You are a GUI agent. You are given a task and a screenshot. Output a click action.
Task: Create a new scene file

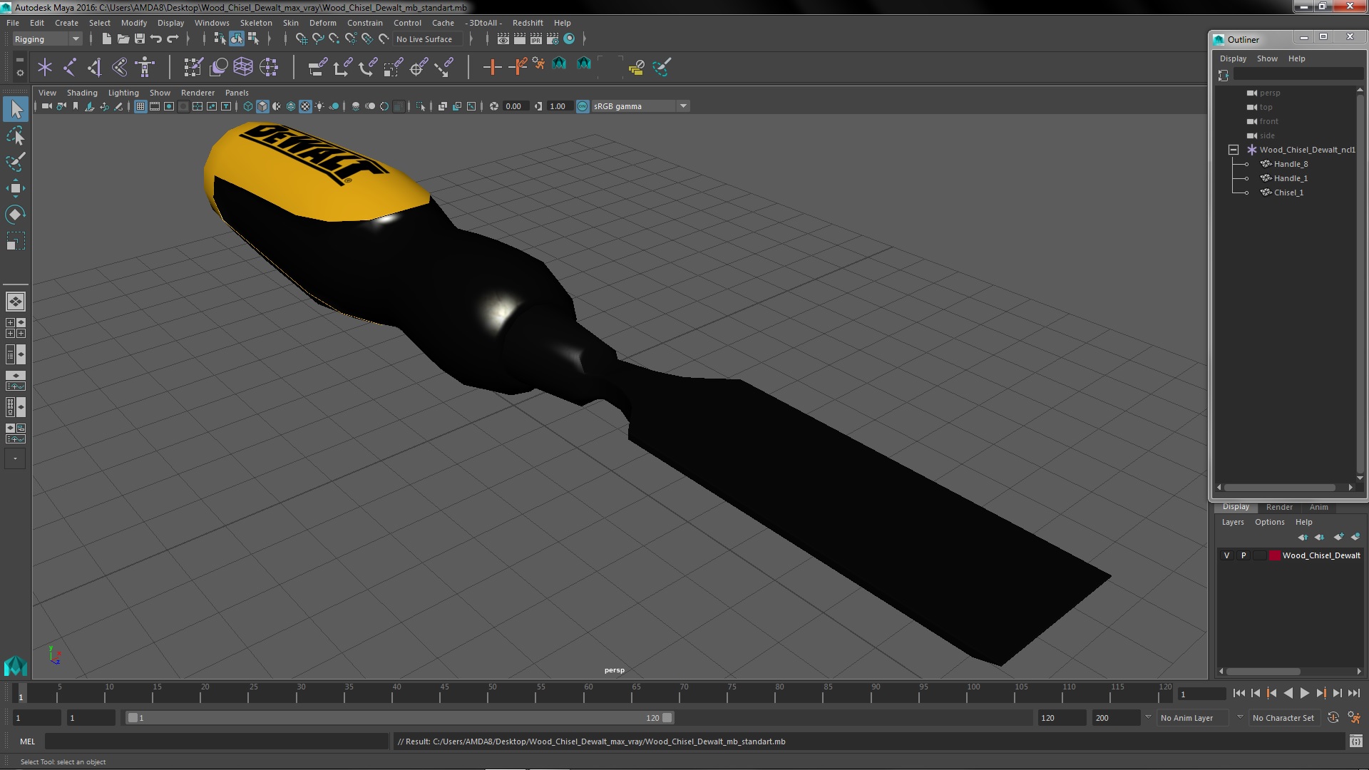106,39
